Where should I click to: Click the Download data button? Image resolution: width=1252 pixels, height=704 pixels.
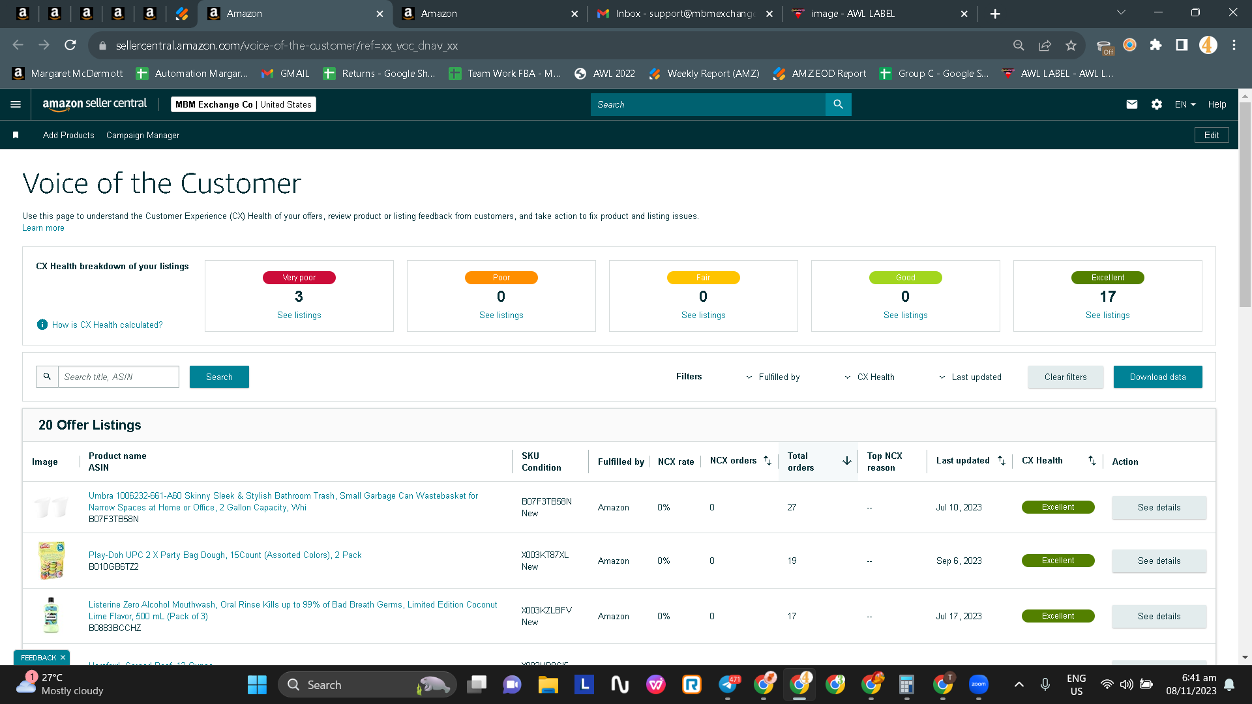click(x=1158, y=377)
